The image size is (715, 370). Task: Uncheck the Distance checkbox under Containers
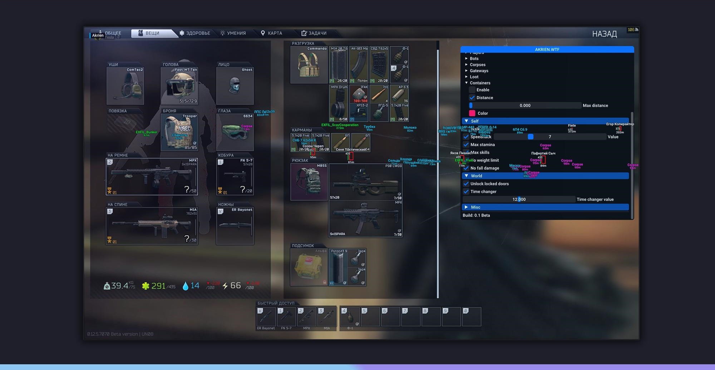pyautogui.click(x=472, y=98)
